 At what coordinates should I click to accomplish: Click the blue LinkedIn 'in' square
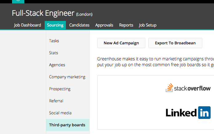204,112
